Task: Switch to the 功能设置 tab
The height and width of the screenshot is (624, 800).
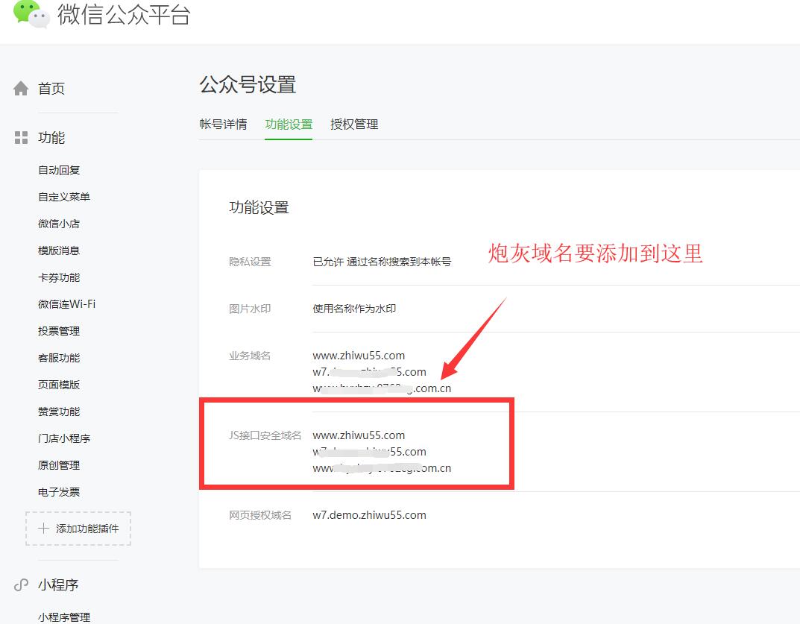Action: pos(289,124)
